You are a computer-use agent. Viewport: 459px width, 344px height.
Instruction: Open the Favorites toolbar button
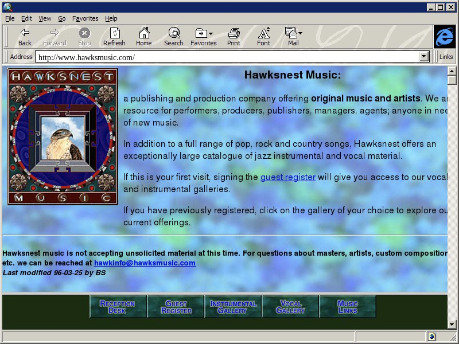click(x=203, y=37)
